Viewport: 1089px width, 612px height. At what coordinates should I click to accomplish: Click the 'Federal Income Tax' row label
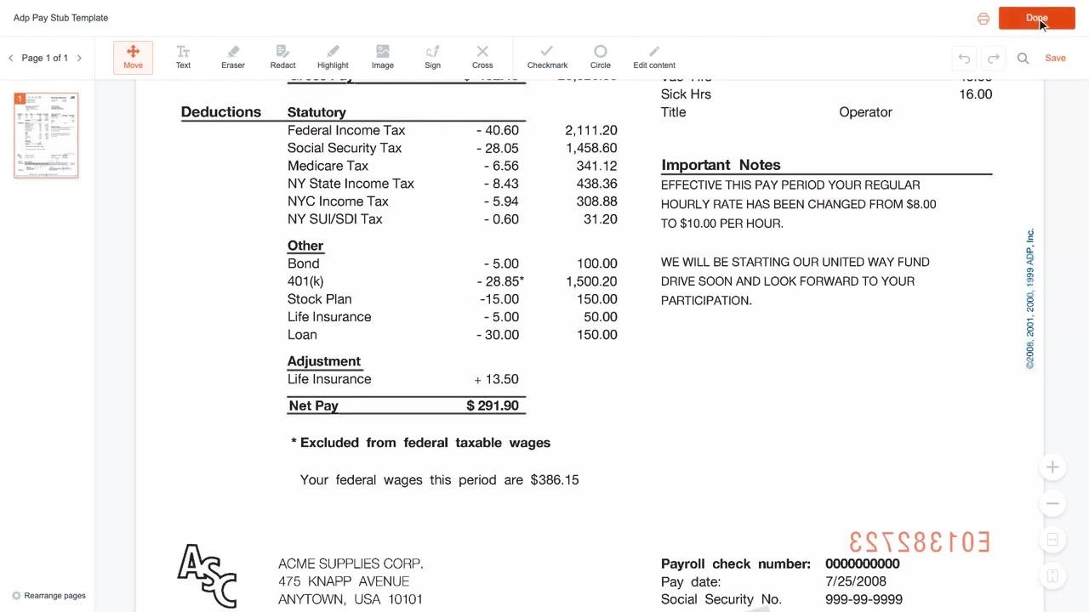345,130
